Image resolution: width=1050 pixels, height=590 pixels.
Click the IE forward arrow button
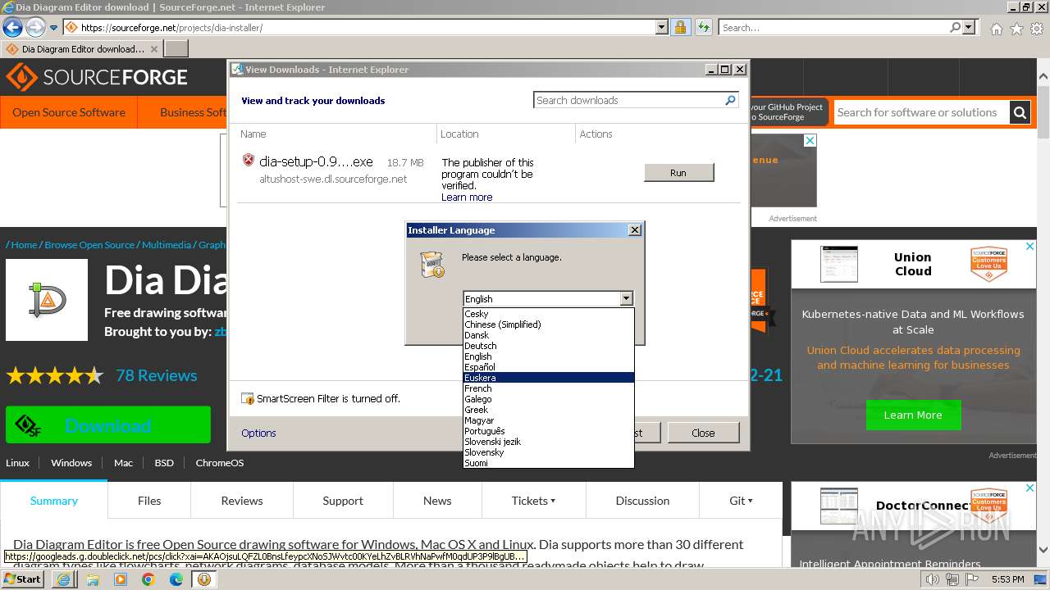(35, 27)
